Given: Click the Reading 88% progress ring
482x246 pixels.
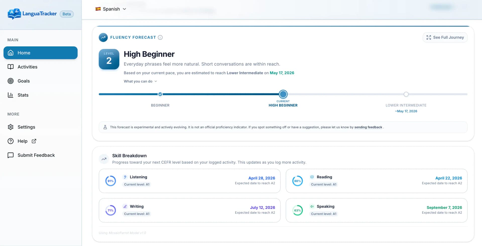Looking at the screenshot, I should [297, 181].
